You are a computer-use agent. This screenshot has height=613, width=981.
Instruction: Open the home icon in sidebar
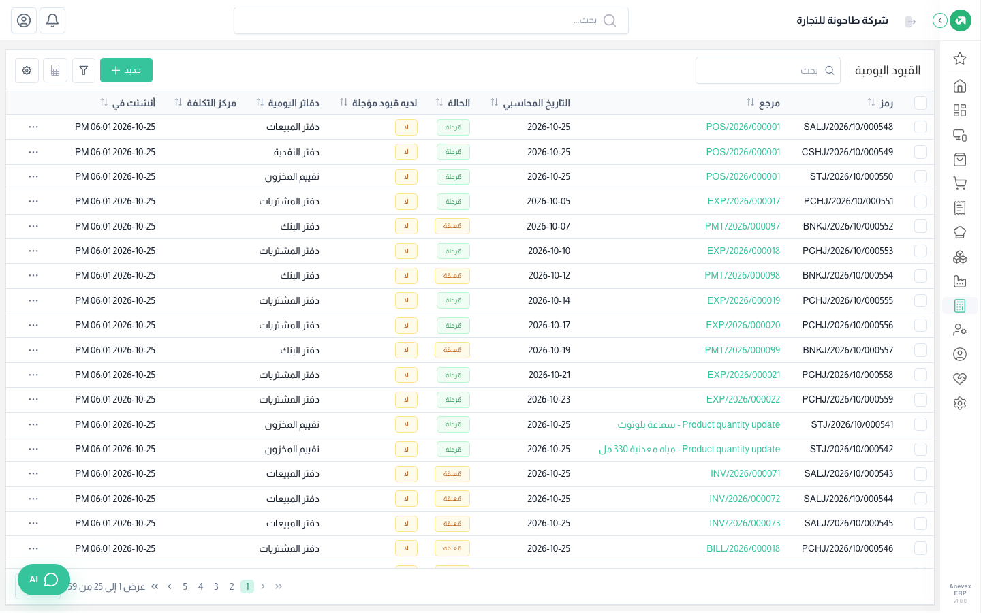click(960, 86)
